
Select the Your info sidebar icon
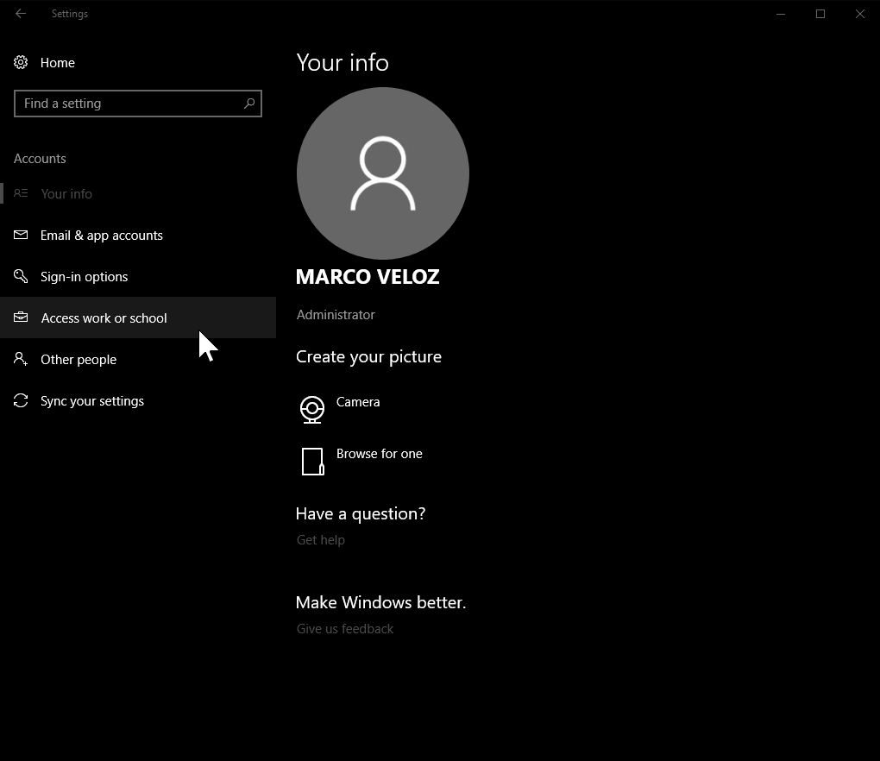[21, 193]
